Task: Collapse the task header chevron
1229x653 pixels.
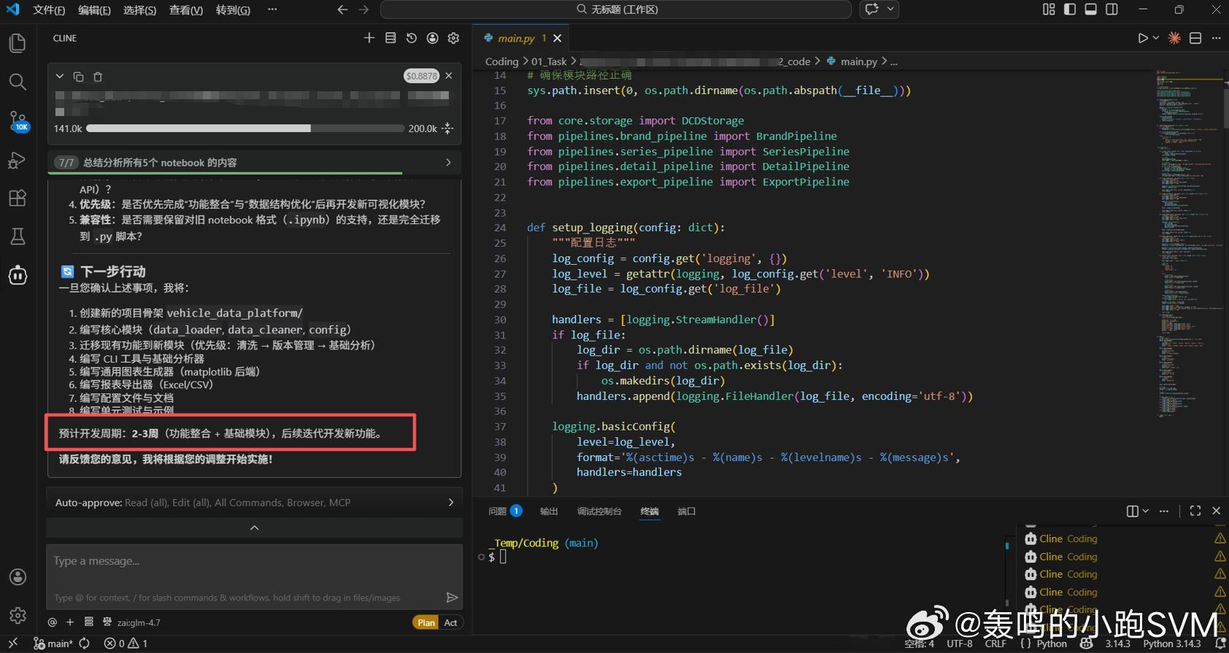Action: (x=60, y=77)
